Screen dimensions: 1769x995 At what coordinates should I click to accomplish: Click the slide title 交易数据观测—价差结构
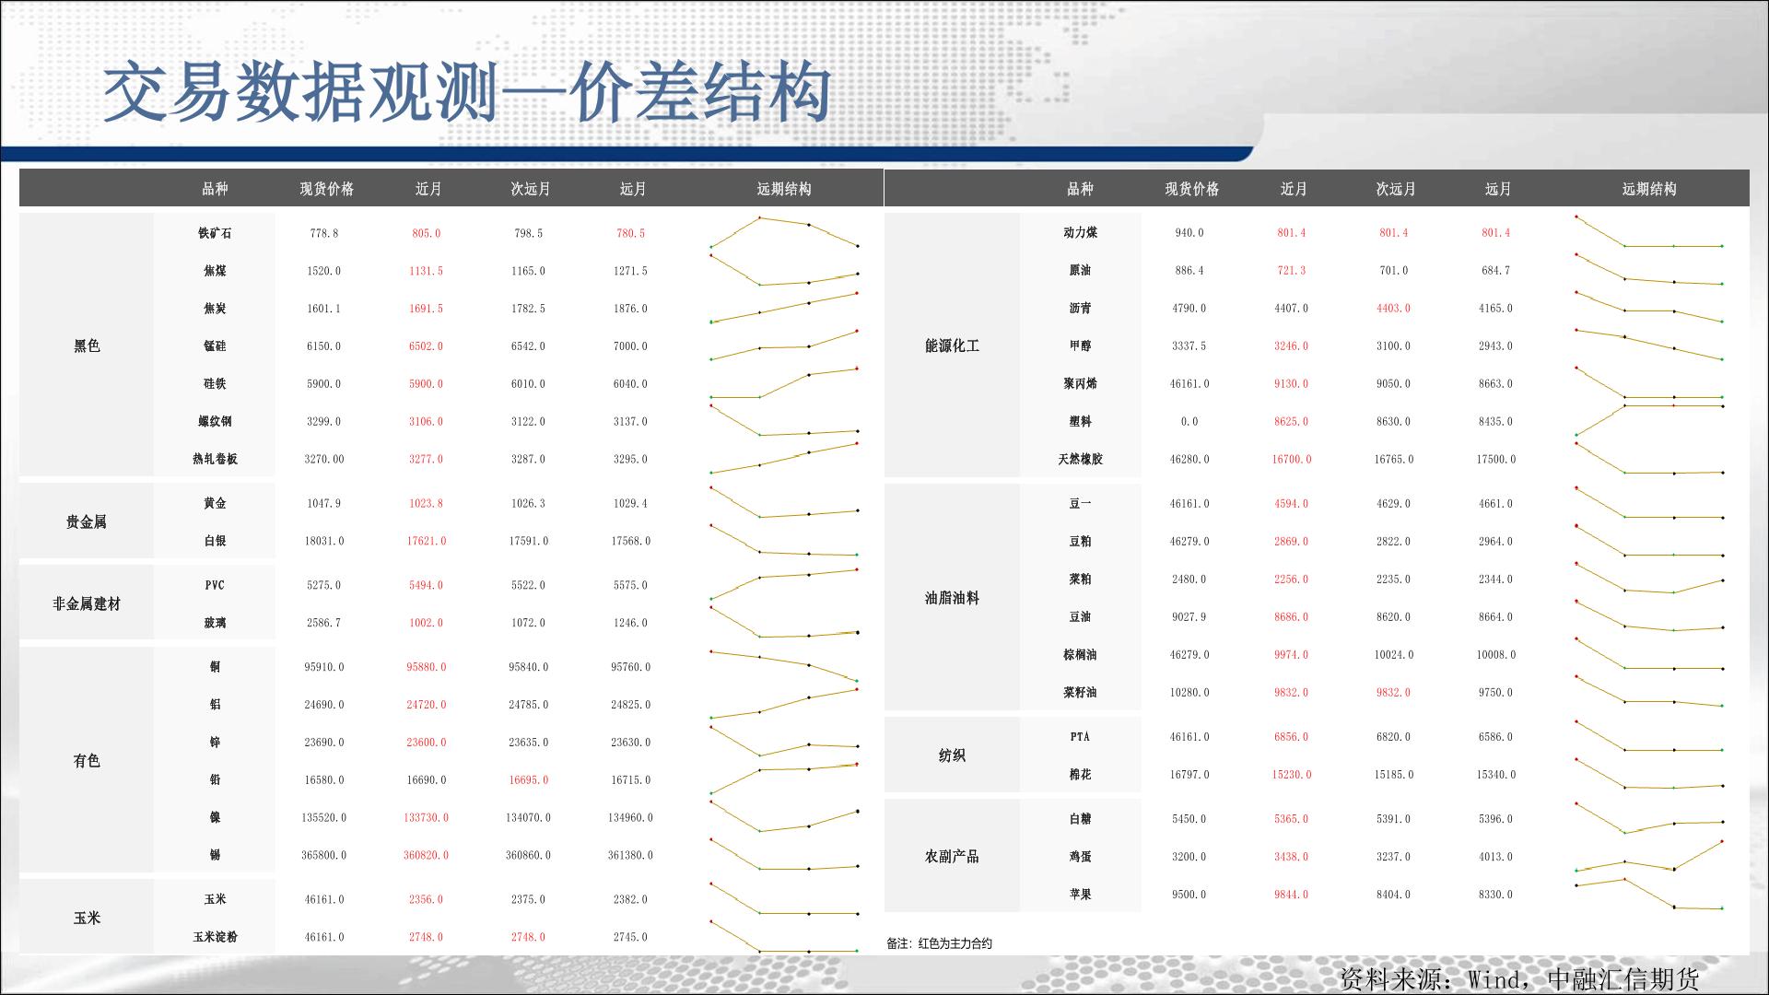pos(467,94)
